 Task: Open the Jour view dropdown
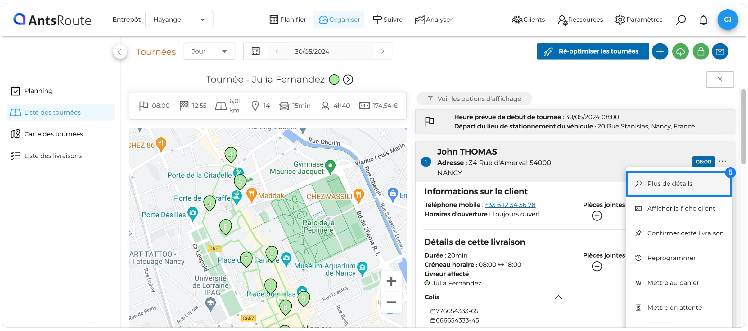(209, 51)
